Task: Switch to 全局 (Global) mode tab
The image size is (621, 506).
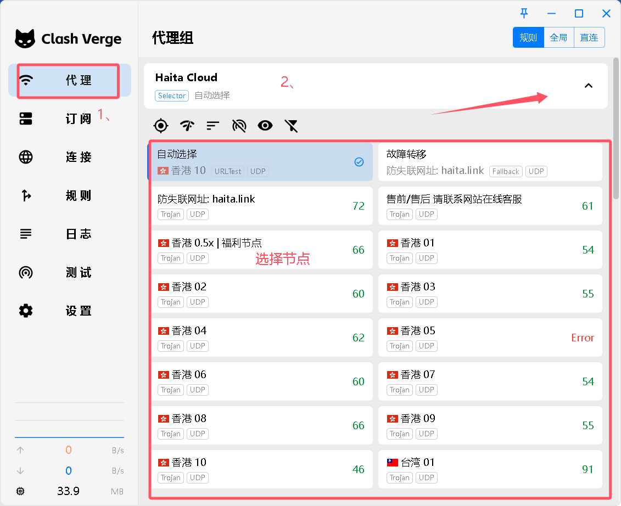Action: pos(558,37)
